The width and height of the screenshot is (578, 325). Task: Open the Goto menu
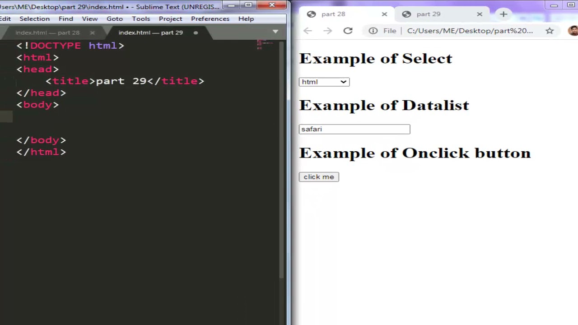[x=115, y=19]
